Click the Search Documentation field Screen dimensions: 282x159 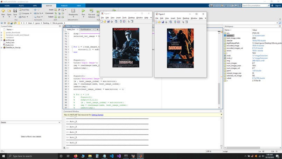[255, 6]
